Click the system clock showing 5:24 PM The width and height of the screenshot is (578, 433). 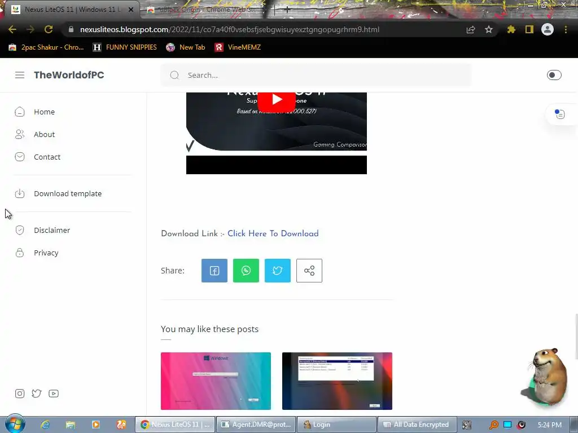point(549,425)
